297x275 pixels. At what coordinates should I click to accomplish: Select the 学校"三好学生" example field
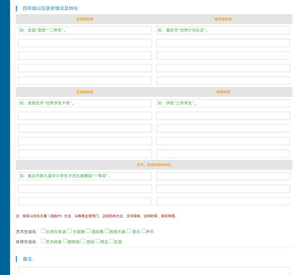click(x=223, y=103)
